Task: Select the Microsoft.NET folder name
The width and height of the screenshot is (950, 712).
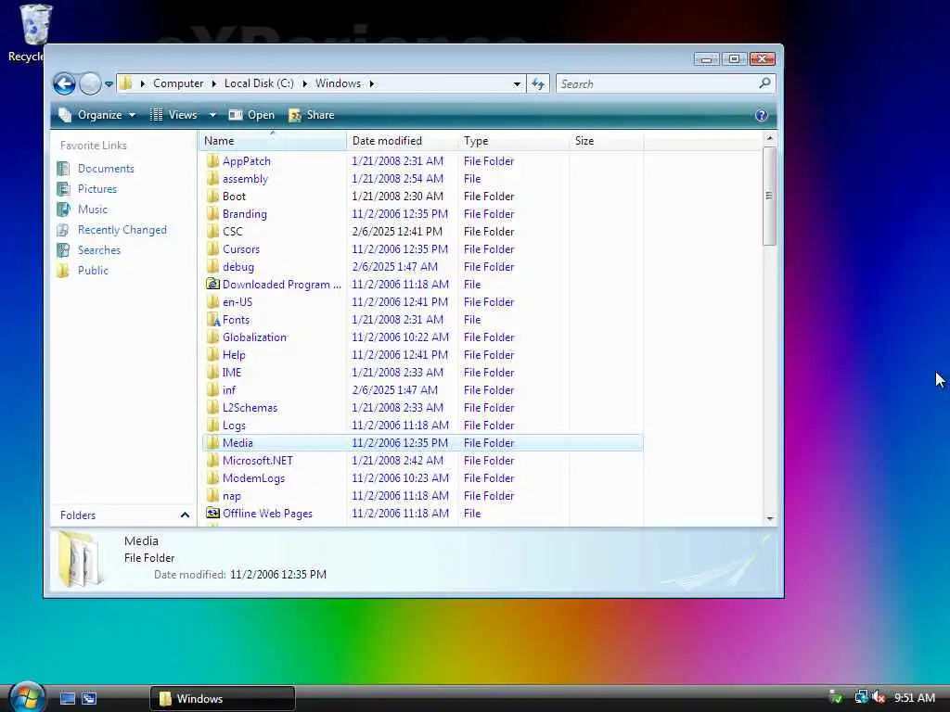Action: (x=258, y=460)
